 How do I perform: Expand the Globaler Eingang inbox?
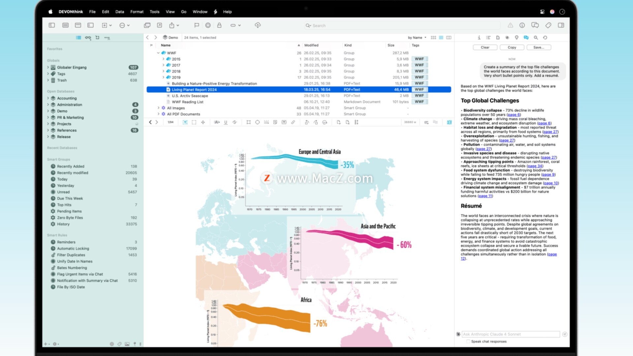[x=48, y=67]
